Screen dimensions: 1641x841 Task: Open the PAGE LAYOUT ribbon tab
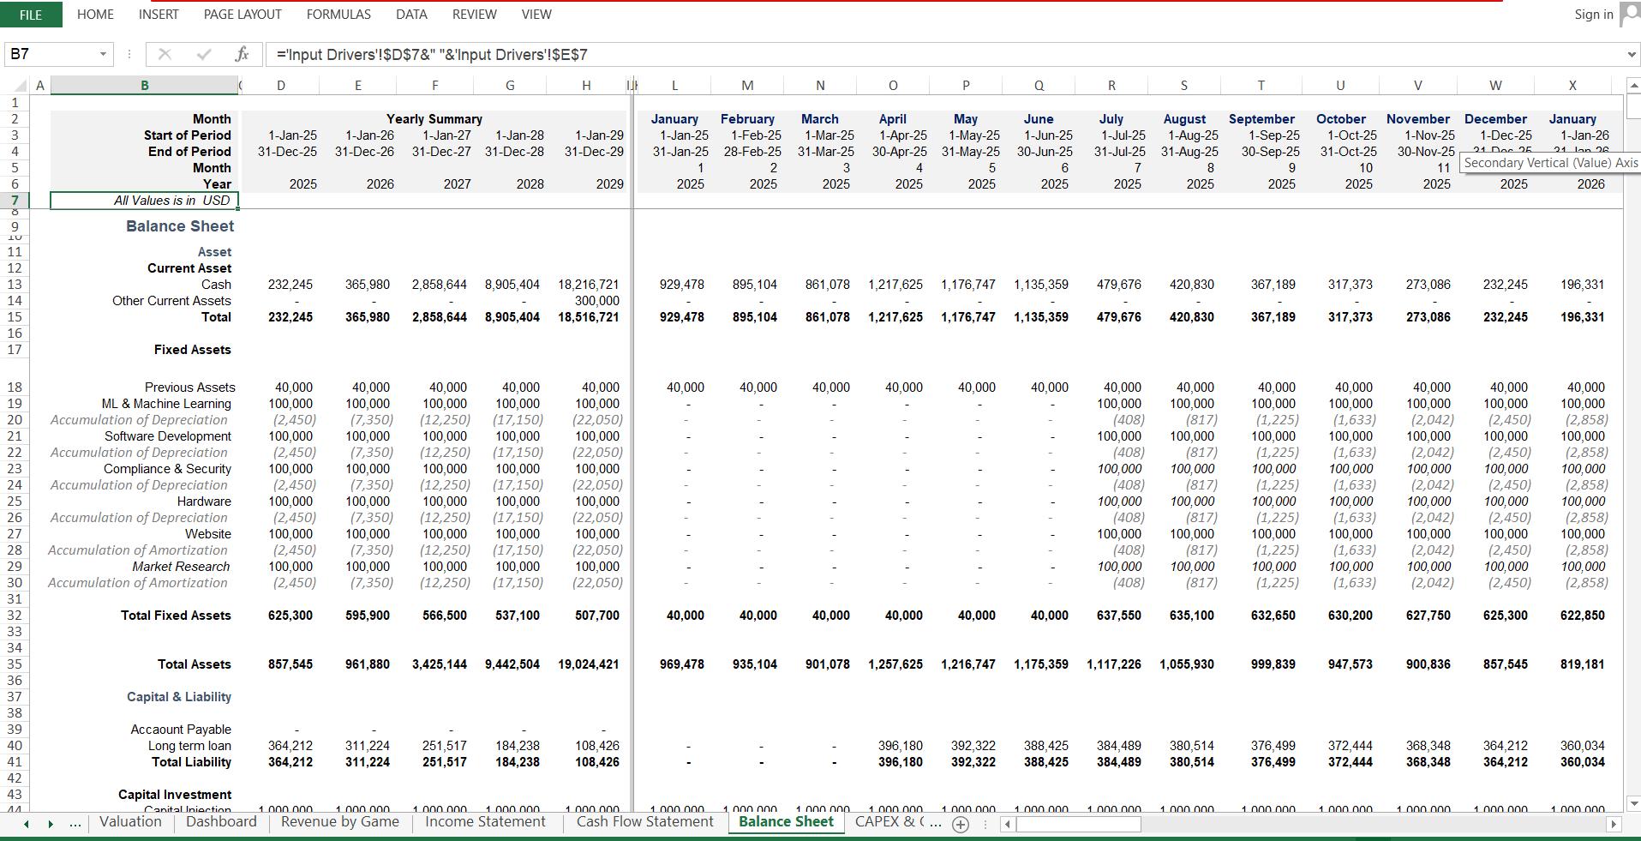[243, 15]
